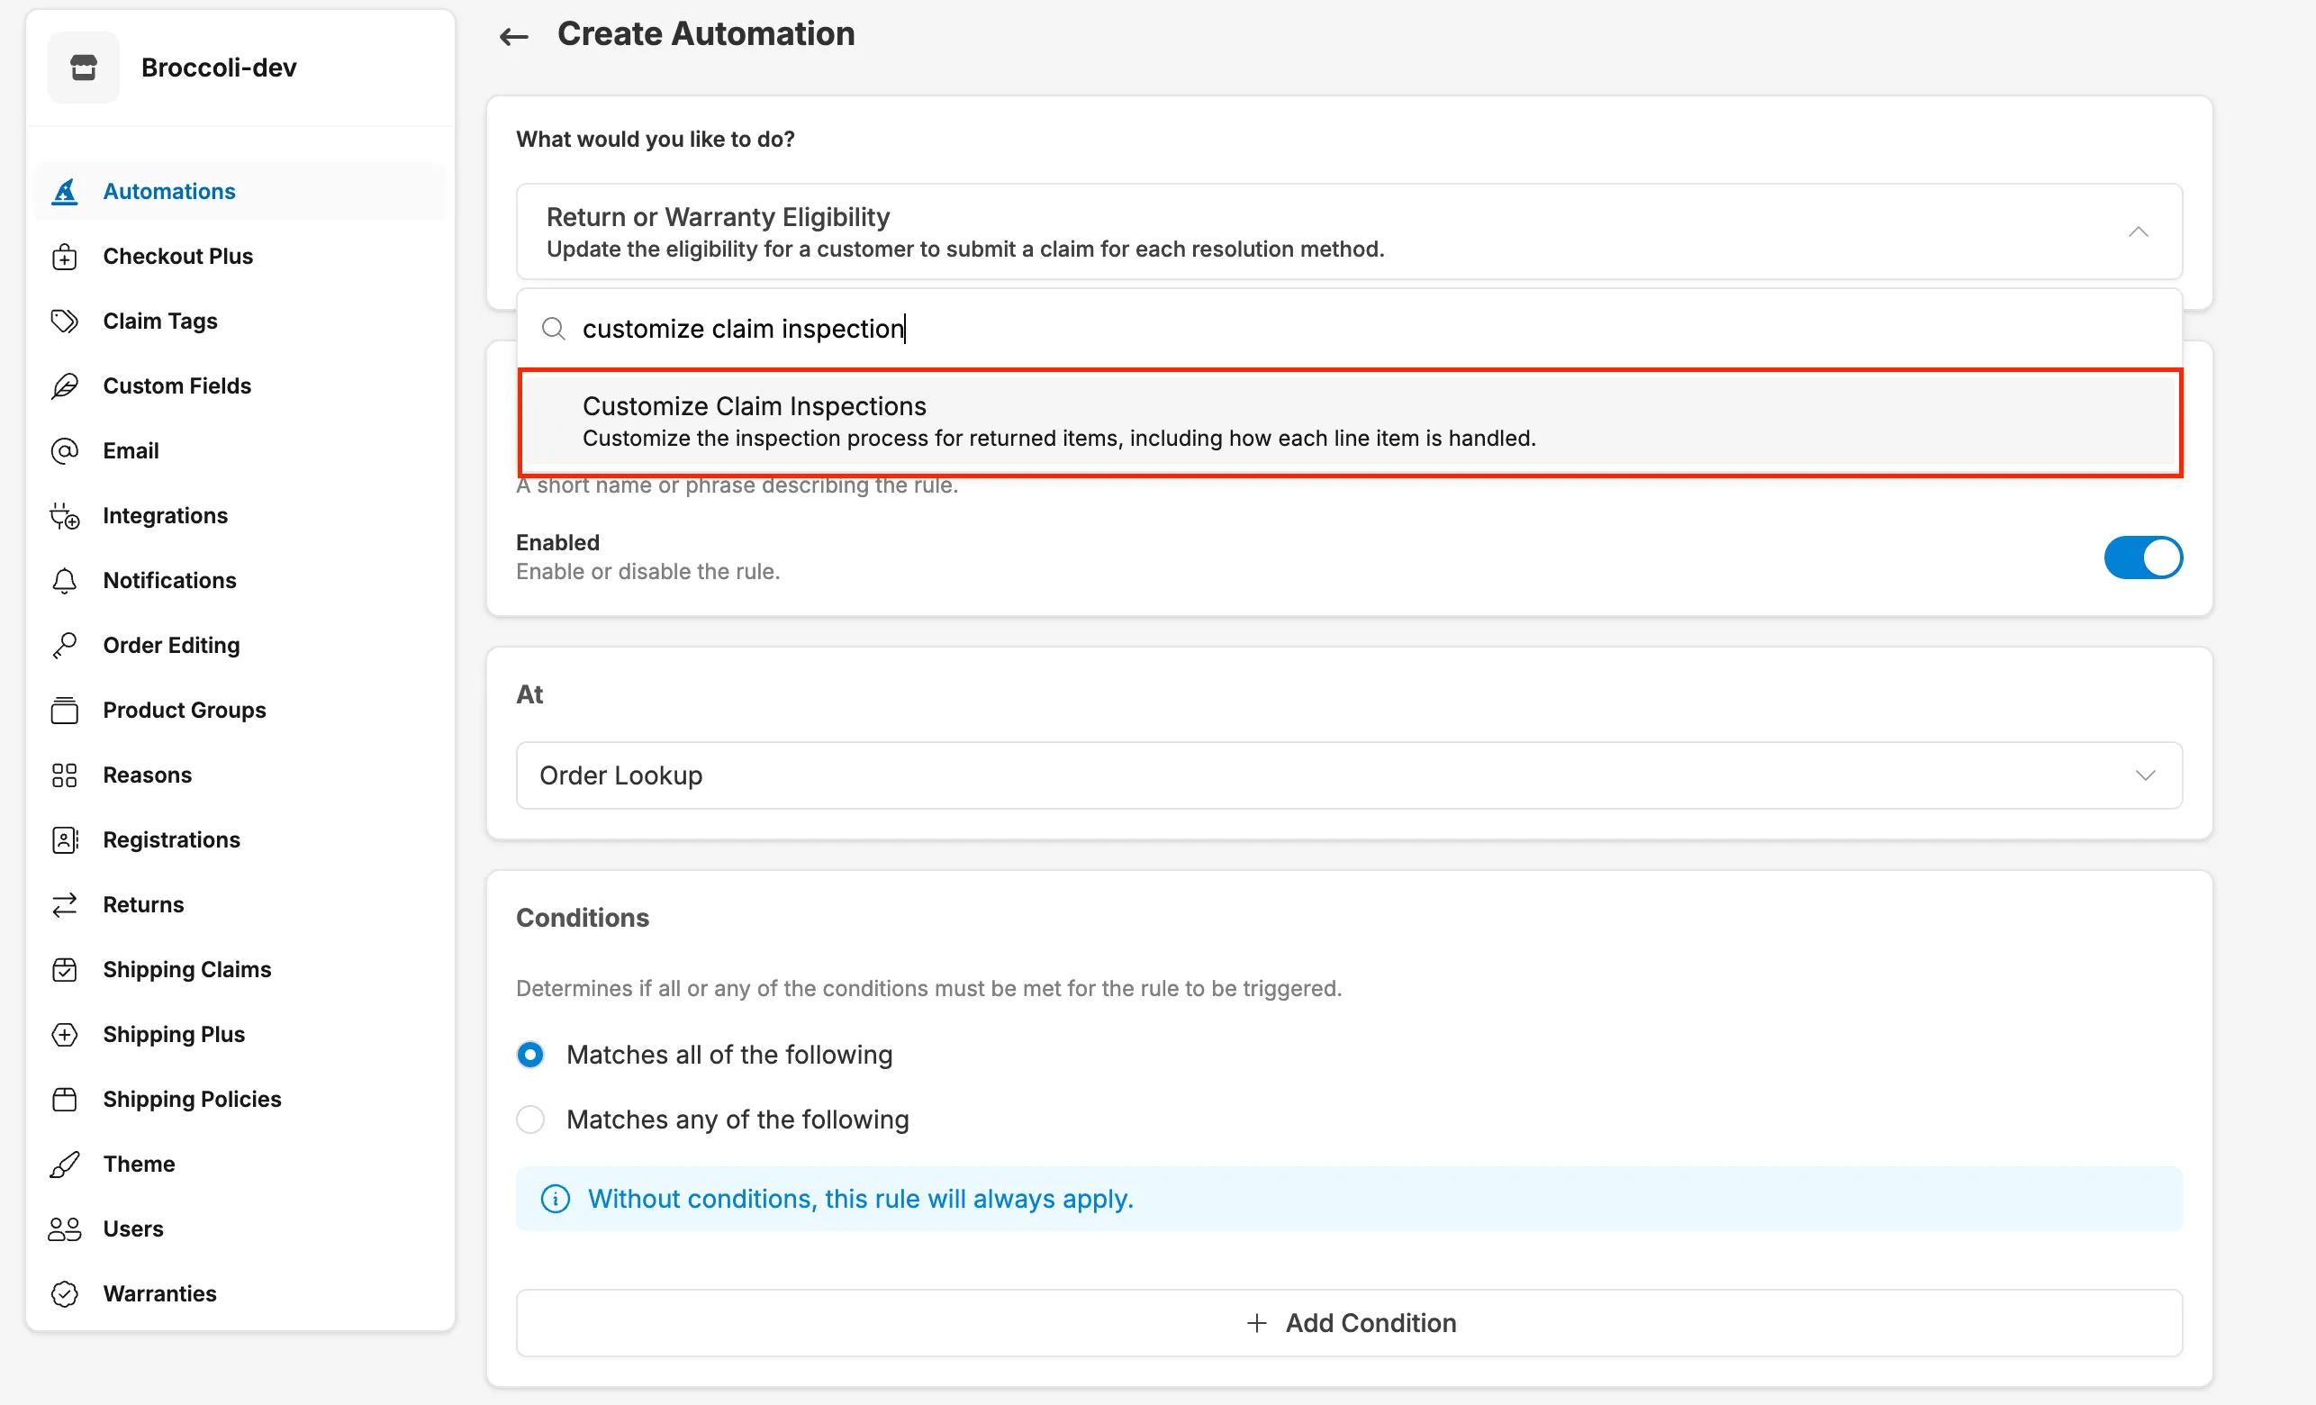Screen dimensions: 2316x1405
Task: Click the Integrations plug icon
Action: (64, 516)
